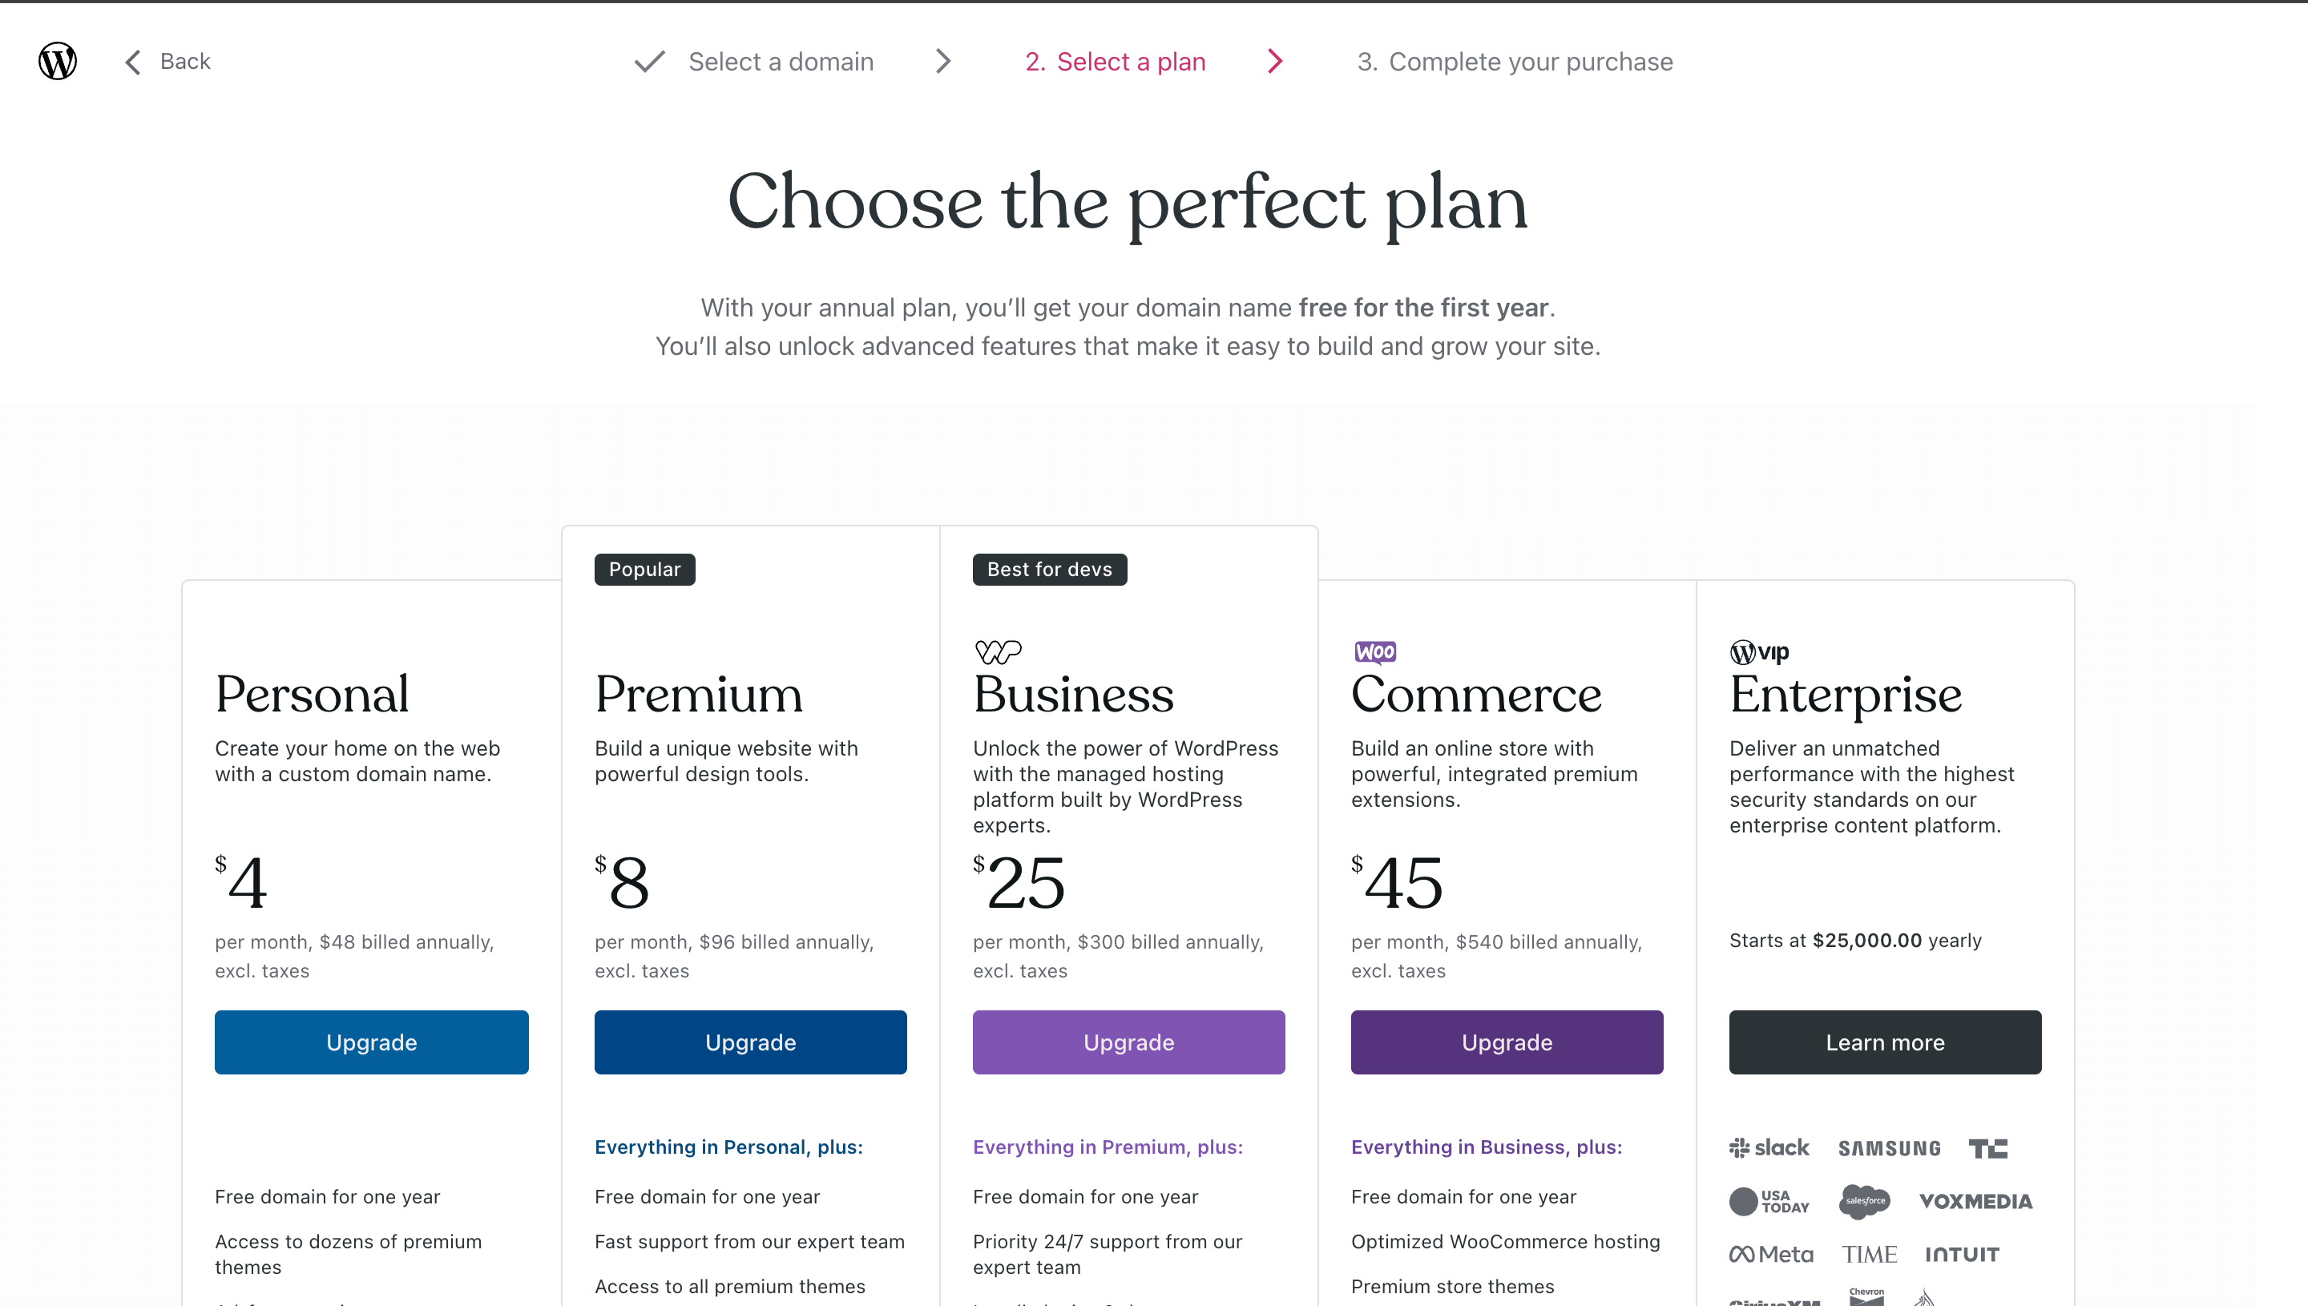Jump to Complete your purchase step
This screenshot has width=2308, height=1306.
click(1515, 62)
